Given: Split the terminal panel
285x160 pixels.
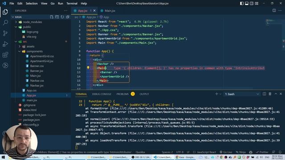Looking at the screenshot, I should pyautogui.click(x=264, y=94).
